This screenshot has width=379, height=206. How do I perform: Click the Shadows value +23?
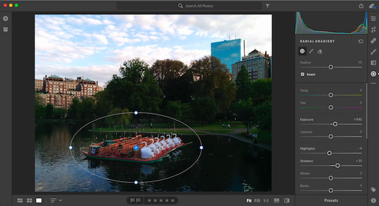coord(359,161)
